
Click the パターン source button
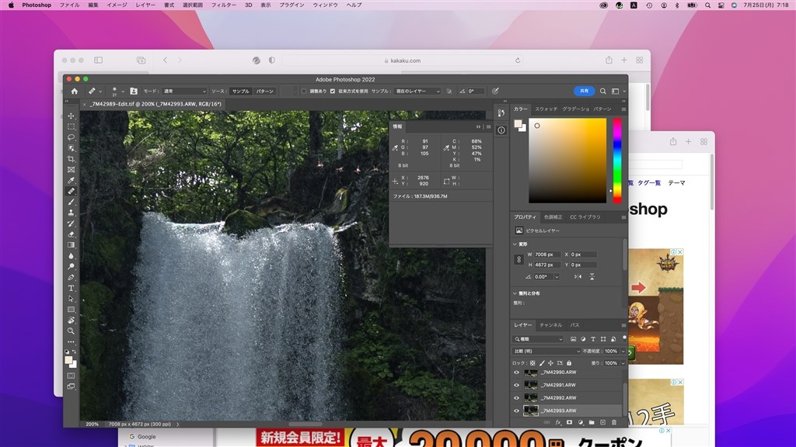point(265,91)
